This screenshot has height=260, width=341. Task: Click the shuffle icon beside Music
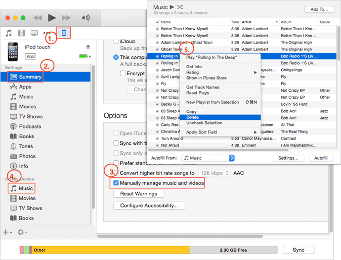coord(180,7)
